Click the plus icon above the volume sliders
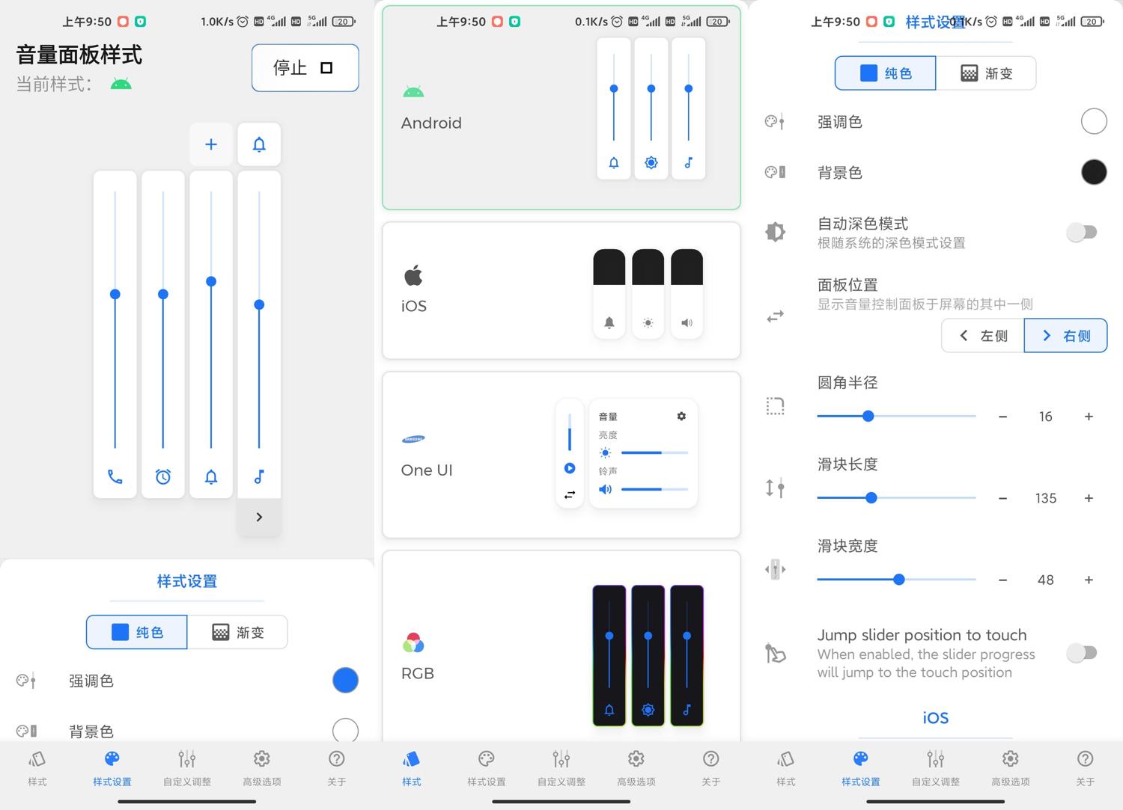This screenshot has width=1123, height=810. pyautogui.click(x=211, y=144)
